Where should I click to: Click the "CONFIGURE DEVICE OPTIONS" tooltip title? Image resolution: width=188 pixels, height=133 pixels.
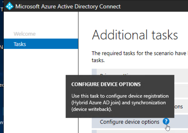coord(106,84)
